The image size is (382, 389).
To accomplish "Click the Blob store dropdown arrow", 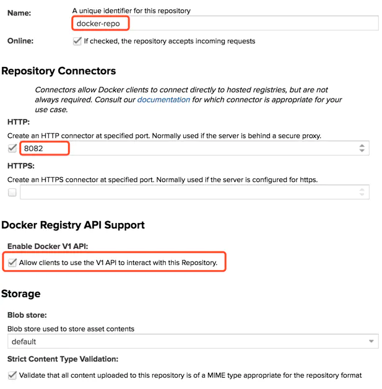I will tap(371, 341).
